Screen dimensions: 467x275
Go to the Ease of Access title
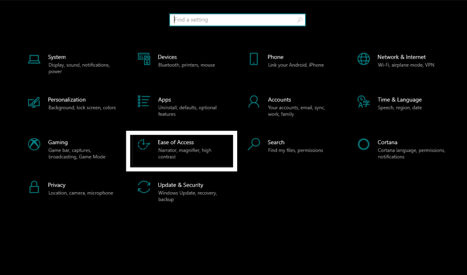pyautogui.click(x=176, y=142)
